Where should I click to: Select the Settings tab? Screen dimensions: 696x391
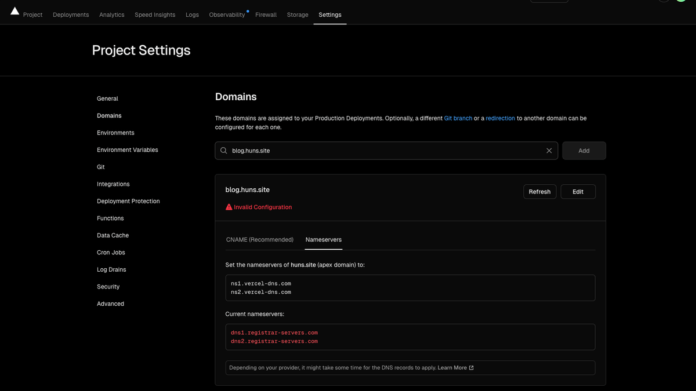330,14
